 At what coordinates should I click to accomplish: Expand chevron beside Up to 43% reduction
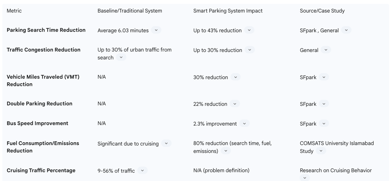pos(249,30)
